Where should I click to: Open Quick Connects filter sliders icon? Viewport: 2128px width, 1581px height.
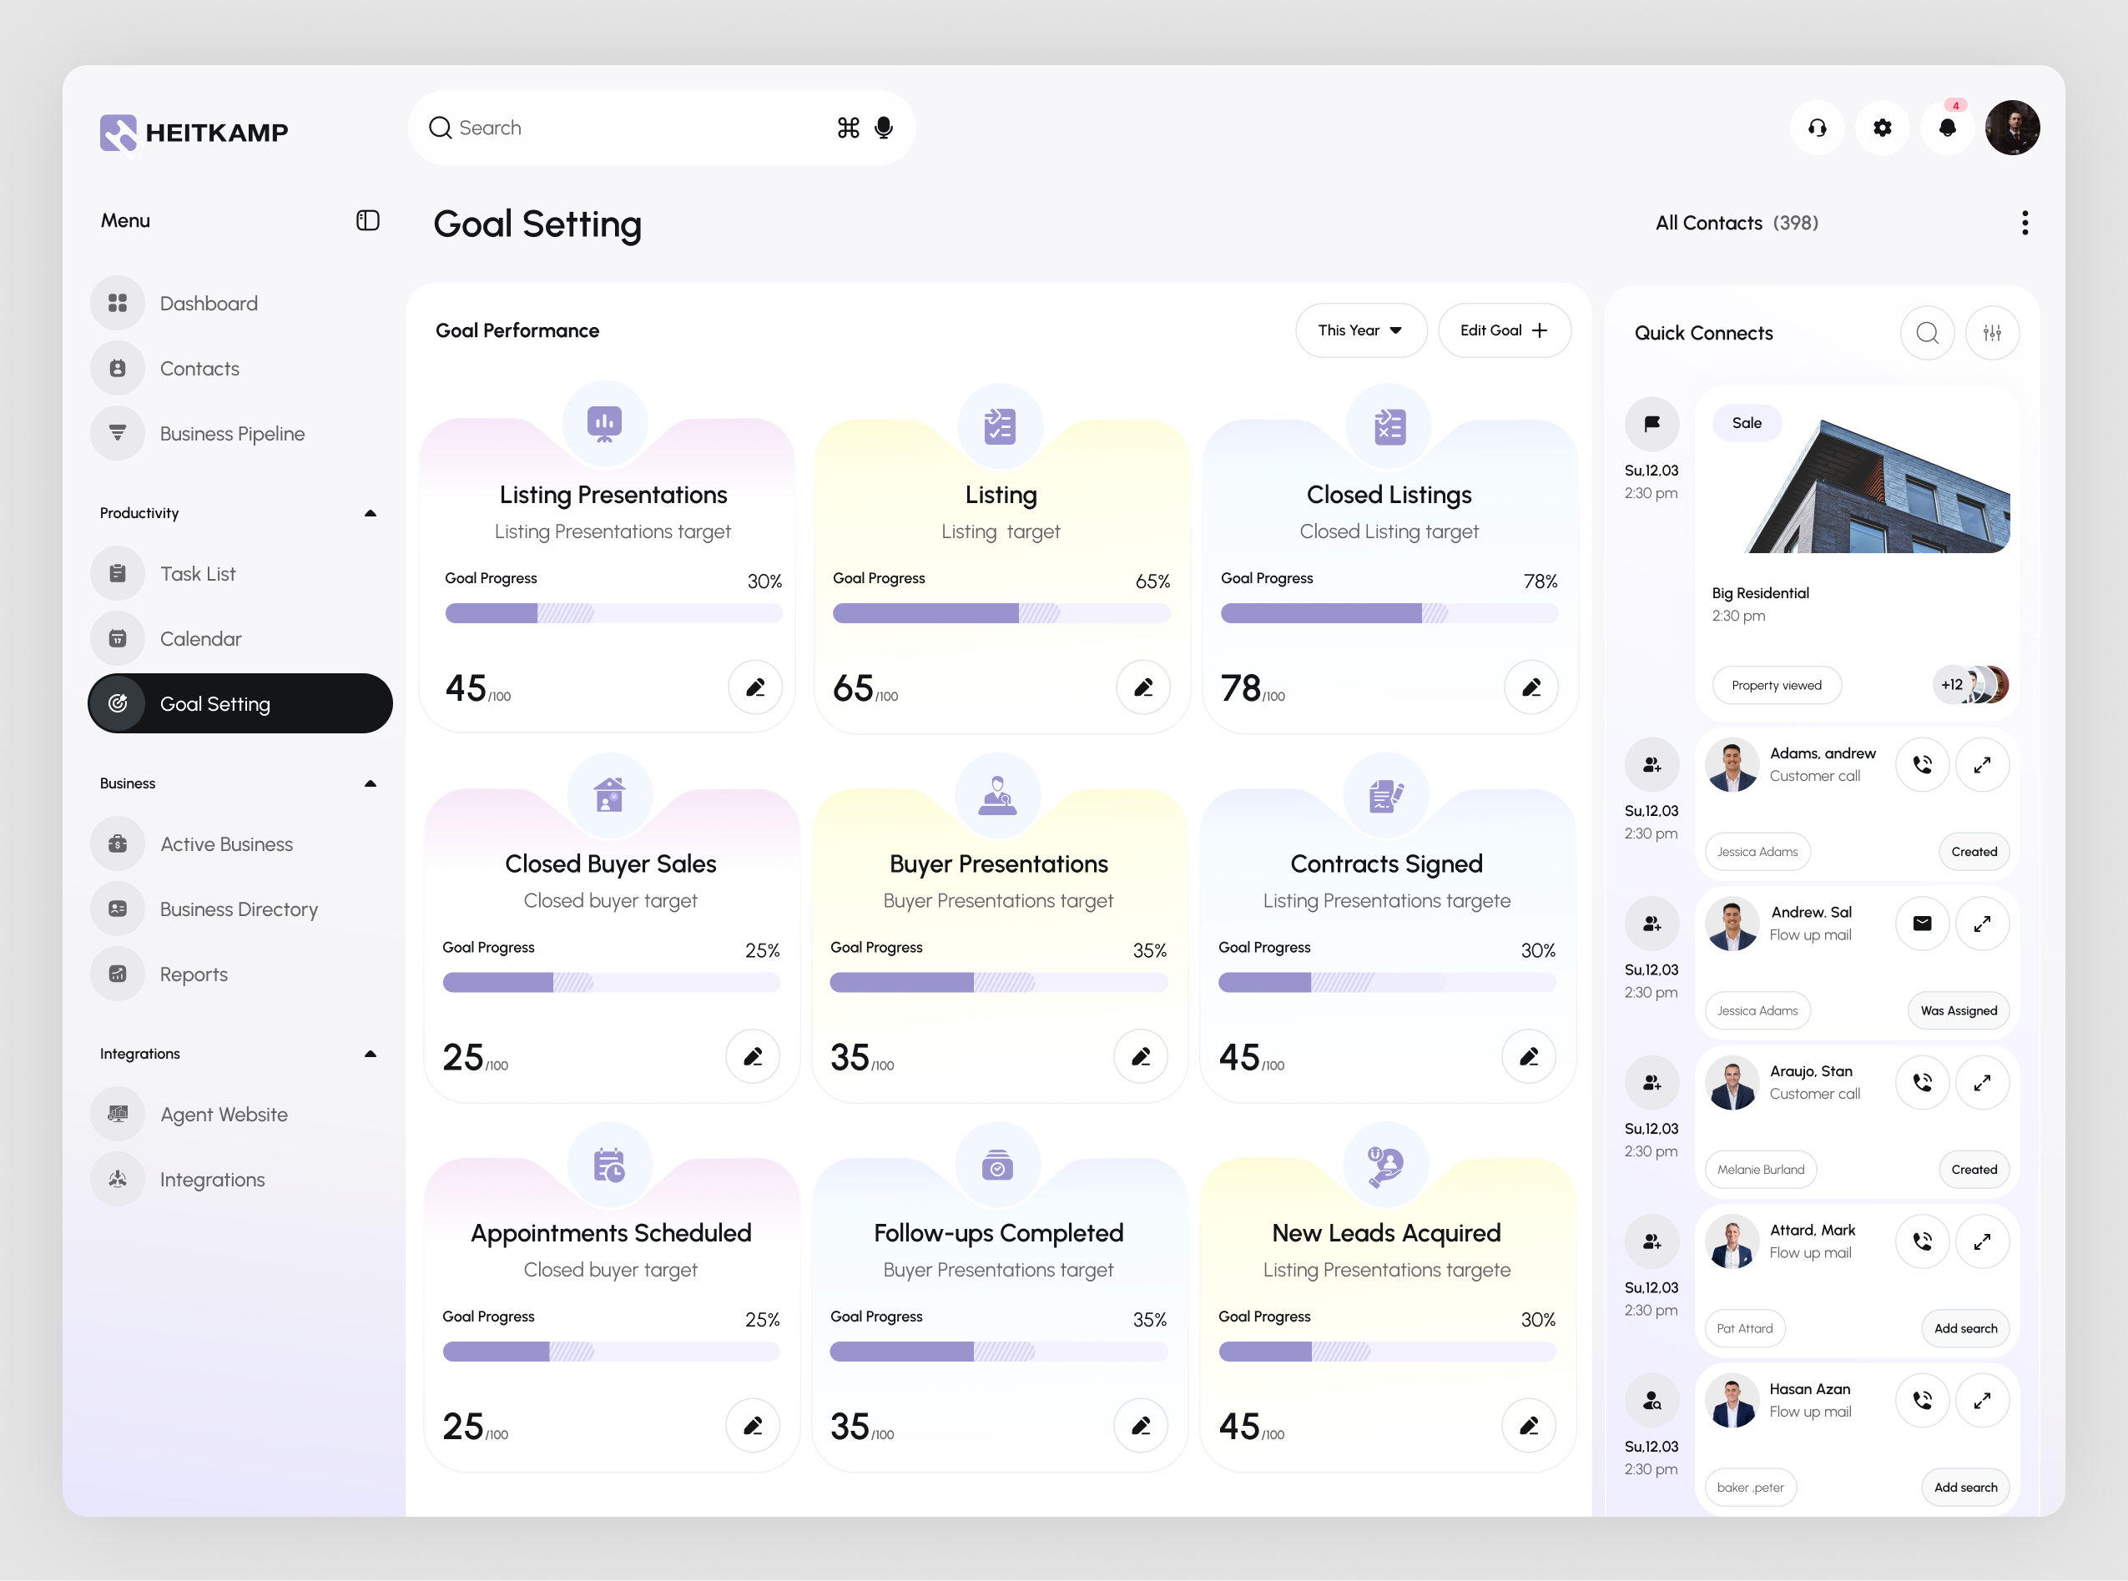tap(1992, 333)
